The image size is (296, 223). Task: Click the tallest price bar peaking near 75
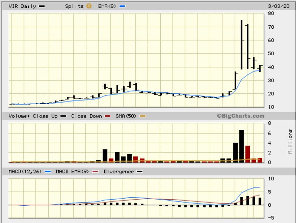pyautogui.click(x=242, y=45)
